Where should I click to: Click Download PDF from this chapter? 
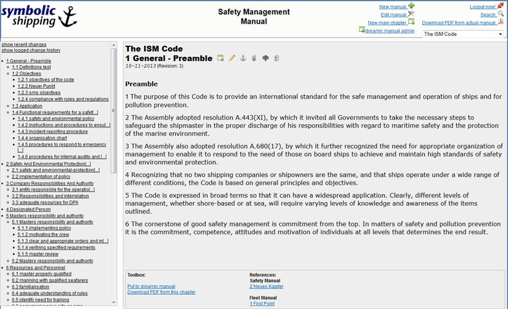[162, 292]
